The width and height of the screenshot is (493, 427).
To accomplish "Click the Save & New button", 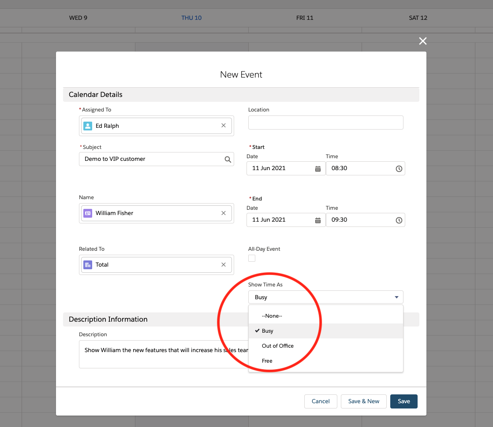I will point(363,401).
